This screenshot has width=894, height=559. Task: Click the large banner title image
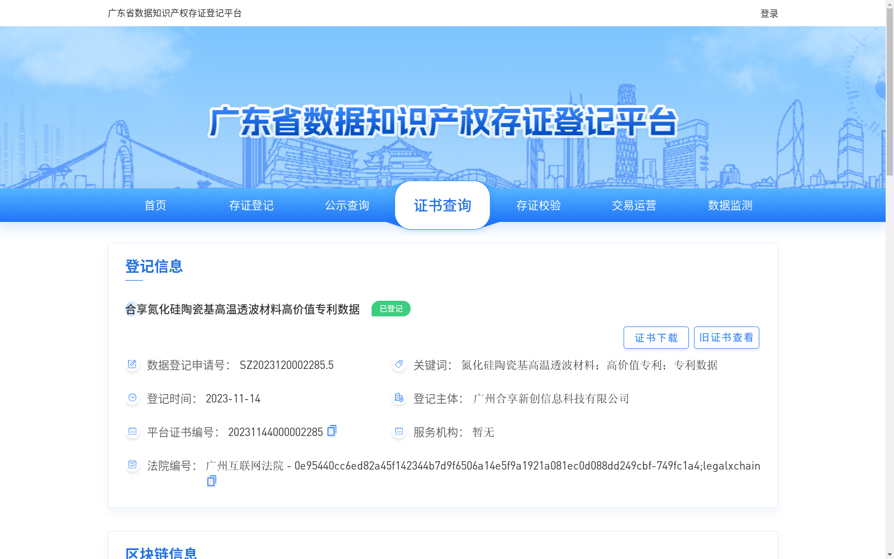443,121
